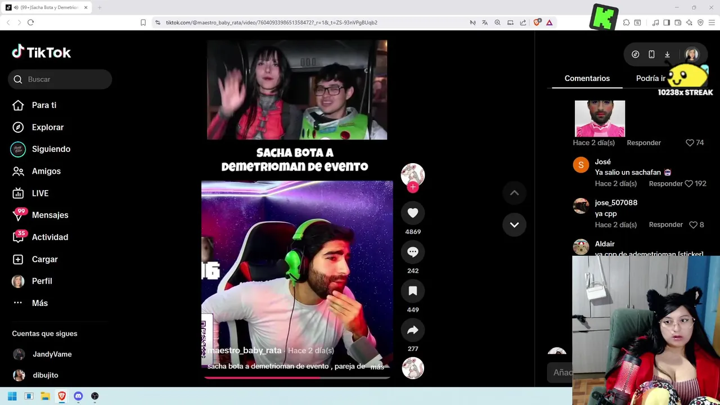Focus the Buscar search field

60,79
